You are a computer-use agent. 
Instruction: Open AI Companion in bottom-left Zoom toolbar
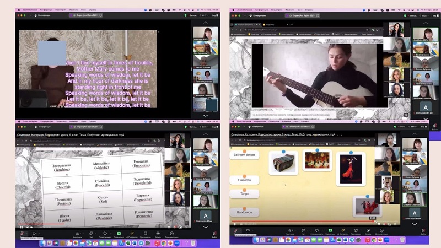point(132,234)
